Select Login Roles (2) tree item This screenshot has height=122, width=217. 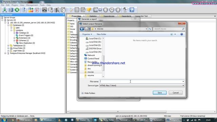(19, 50)
